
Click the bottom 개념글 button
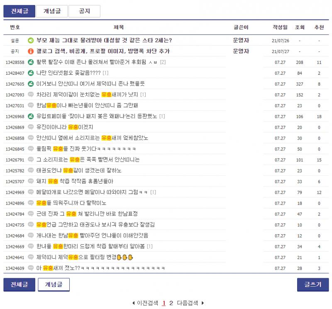pos(54,284)
